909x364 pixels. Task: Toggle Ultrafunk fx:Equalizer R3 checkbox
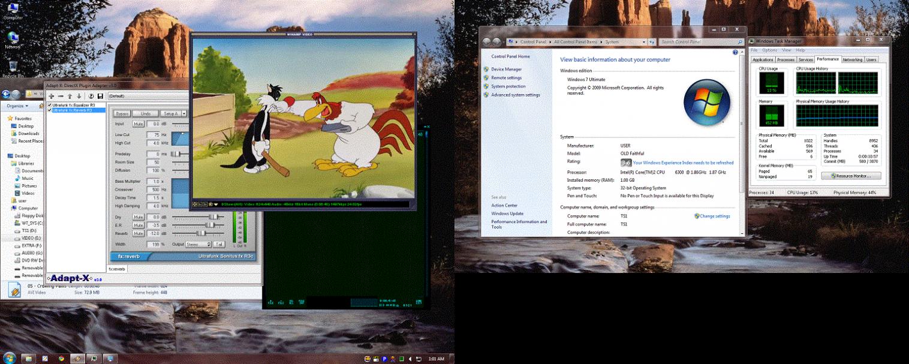click(x=50, y=105)
